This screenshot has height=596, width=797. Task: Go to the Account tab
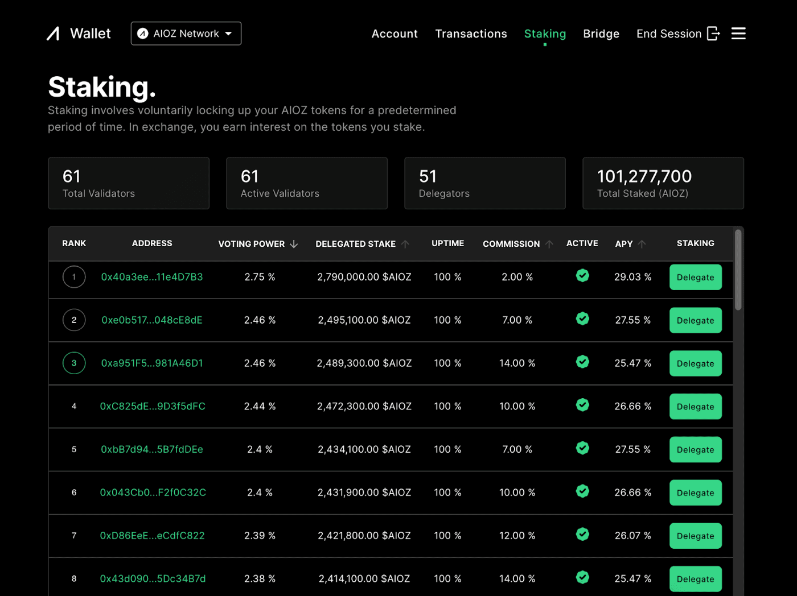point(395,34)
